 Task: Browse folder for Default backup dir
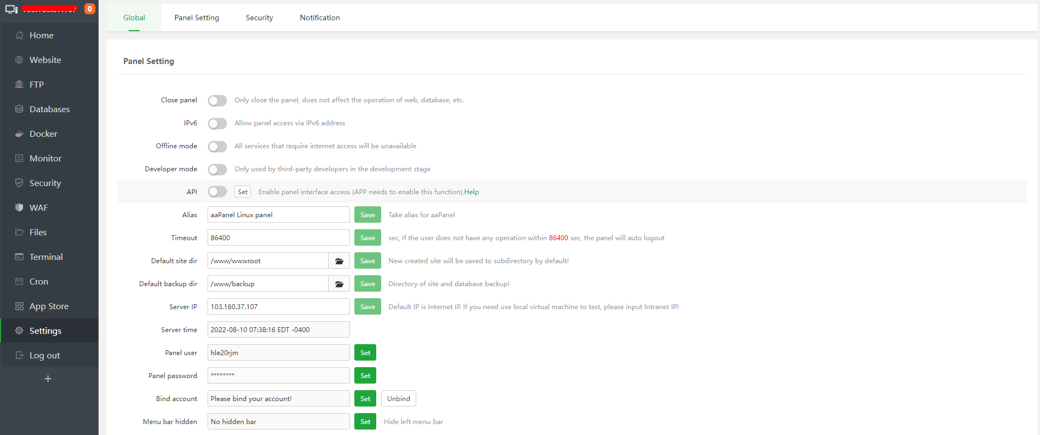(x=339, y=284)
